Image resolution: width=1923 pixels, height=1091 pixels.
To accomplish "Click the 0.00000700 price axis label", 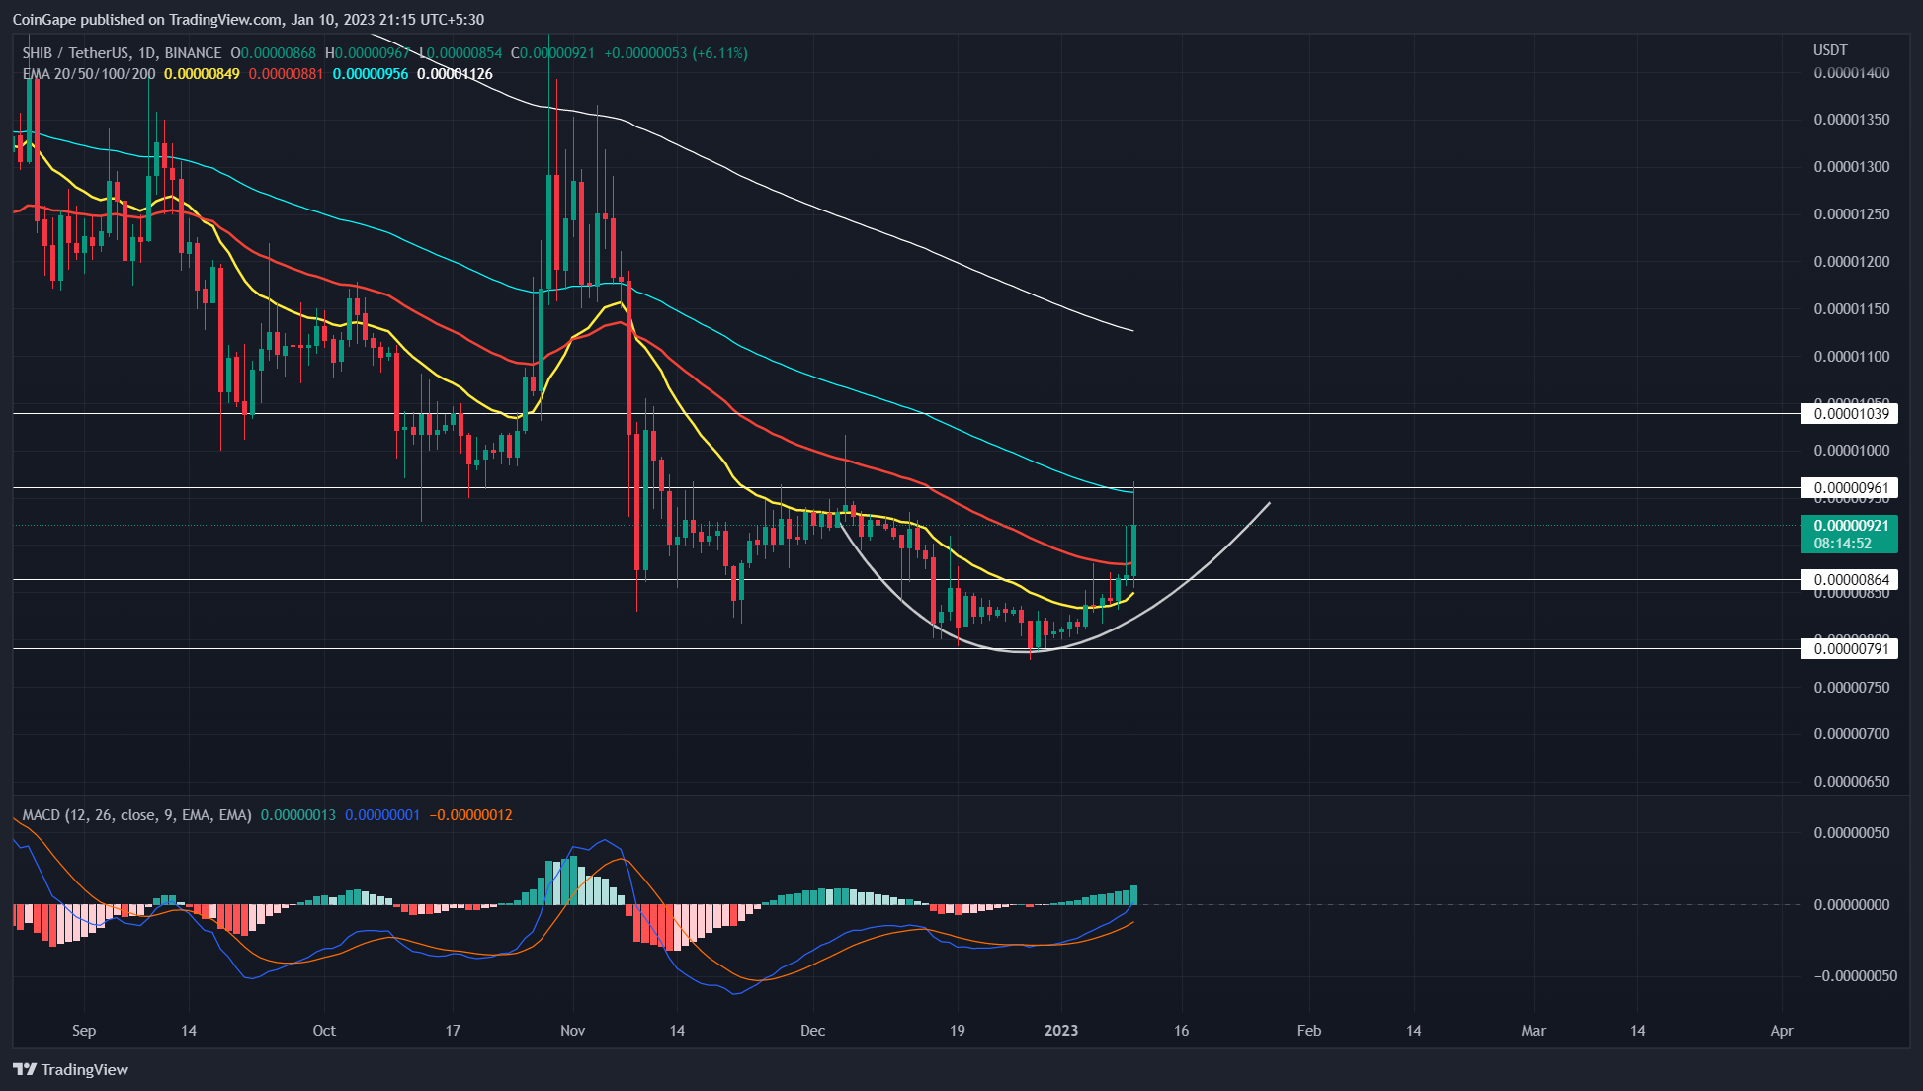I will pyautogui.click(x=1852, y=734).
